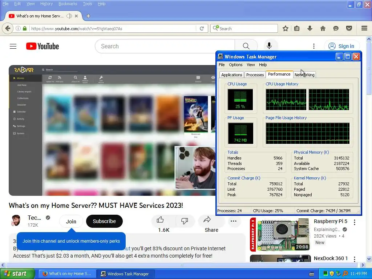
Task: Click the Join channel button
Action: (x=71, y=221)
